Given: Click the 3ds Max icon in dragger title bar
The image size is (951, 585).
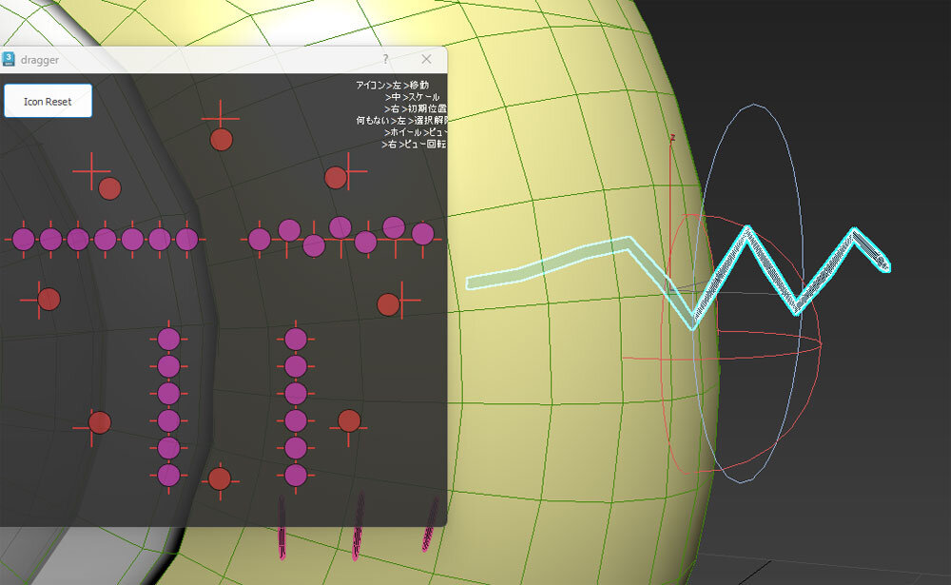Looking at the screenshot, I should pos(9,59).
